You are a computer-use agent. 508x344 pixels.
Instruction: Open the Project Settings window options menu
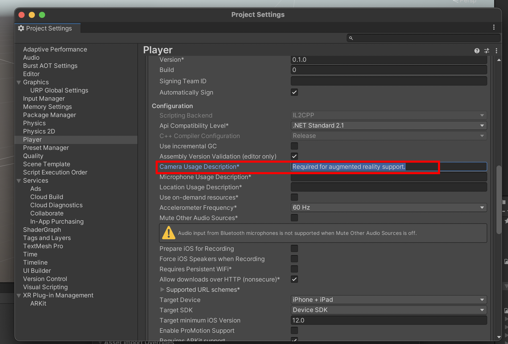[494, 27]
